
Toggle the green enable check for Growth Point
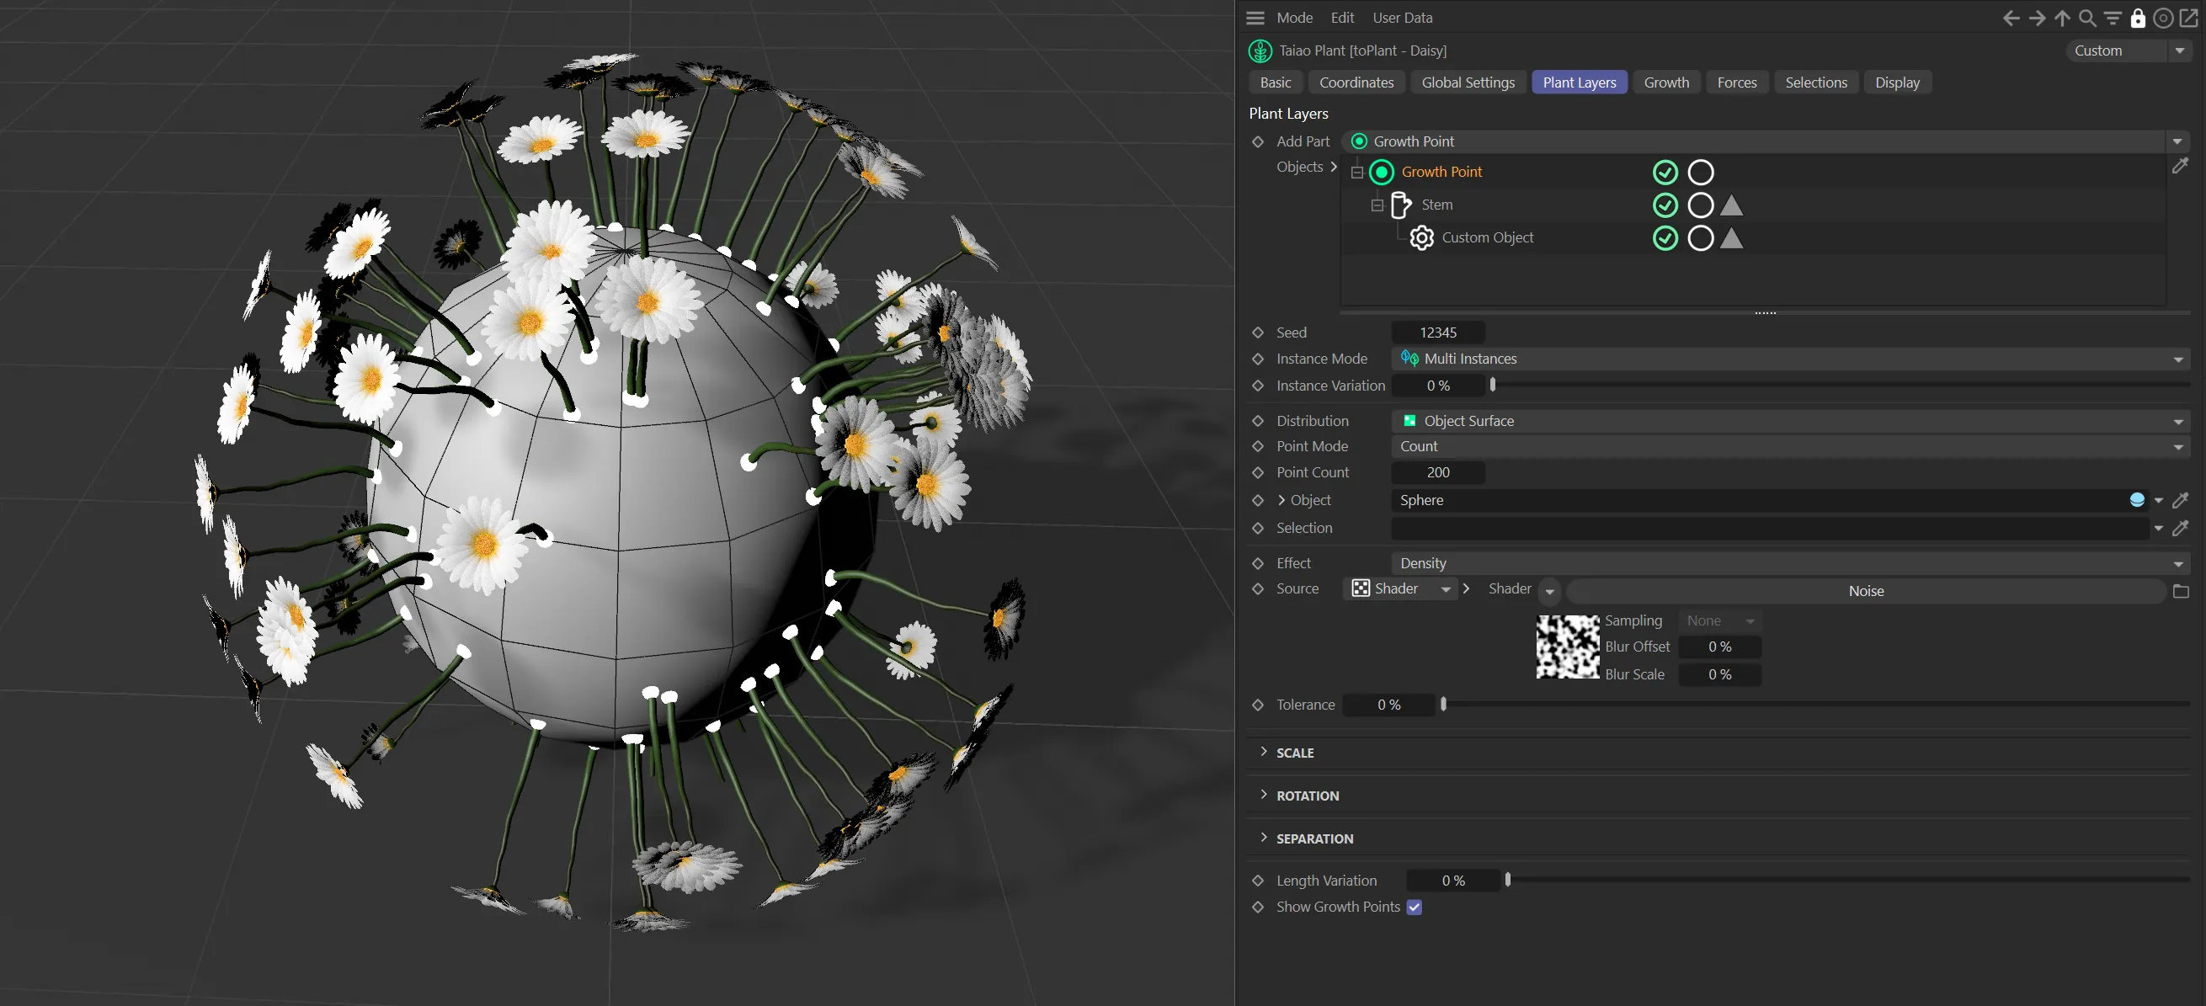(1665, 172)
